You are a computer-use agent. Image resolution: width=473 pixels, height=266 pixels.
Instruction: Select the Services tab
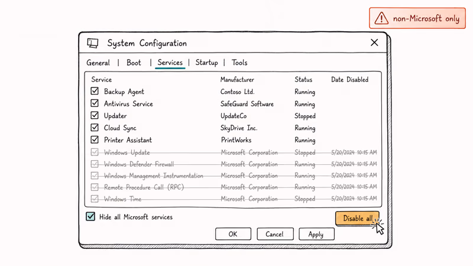170,63
